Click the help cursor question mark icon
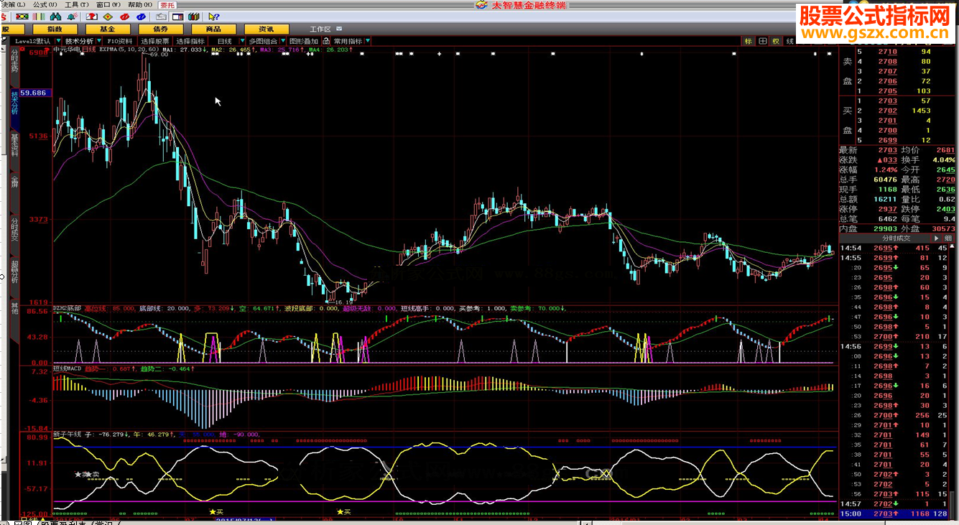This screenshot has height=525, width=959. click(x=213, y=17)
